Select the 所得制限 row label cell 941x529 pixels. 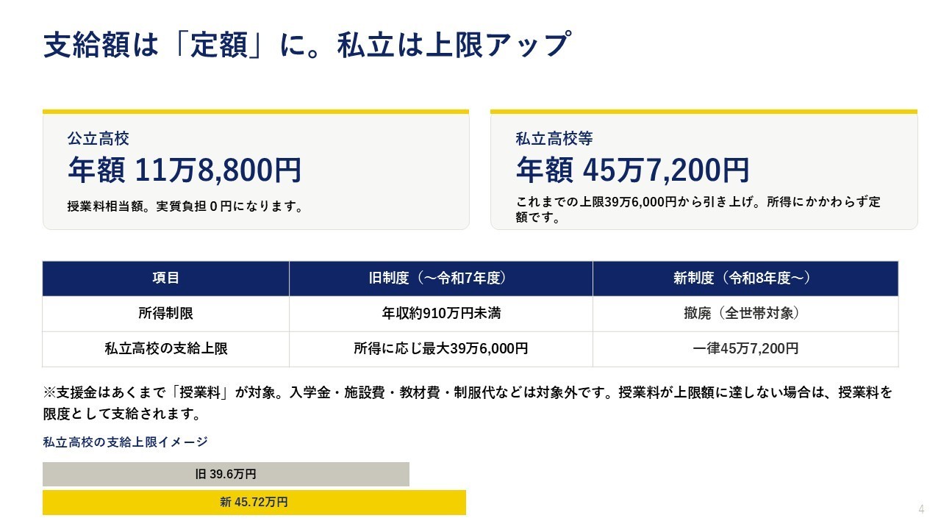[x=165, y=314]
